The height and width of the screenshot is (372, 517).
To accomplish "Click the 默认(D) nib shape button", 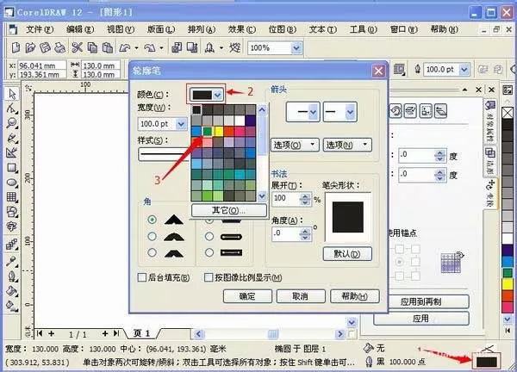I will click(x=347, y=254).
